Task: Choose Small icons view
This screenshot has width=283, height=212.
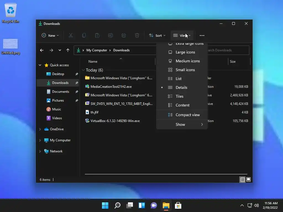Action: pyautogui.click(x=182, y=70)
